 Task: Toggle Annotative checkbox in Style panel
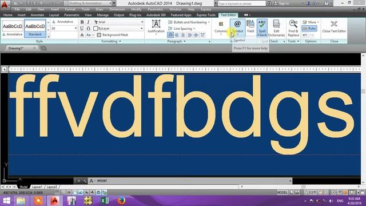(x=63, y=22)
